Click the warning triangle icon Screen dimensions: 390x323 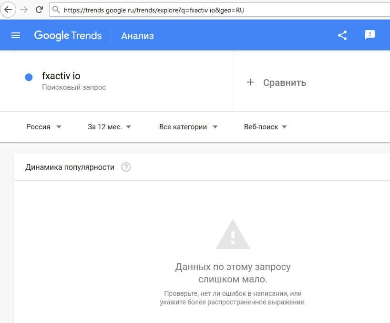233,235
